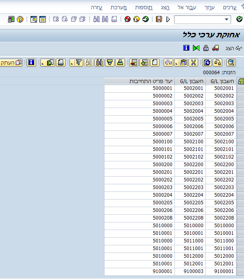Click the blue info icon in application toolbar

pos(186,48)
